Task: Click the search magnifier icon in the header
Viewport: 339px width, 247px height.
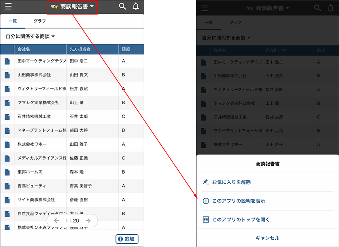Action: (122, 6)
